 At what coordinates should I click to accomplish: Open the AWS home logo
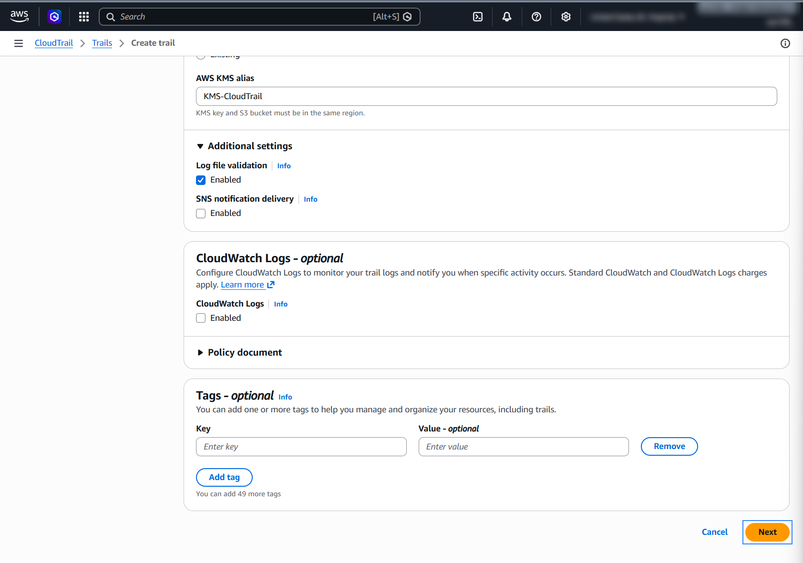tap(20, 17)
